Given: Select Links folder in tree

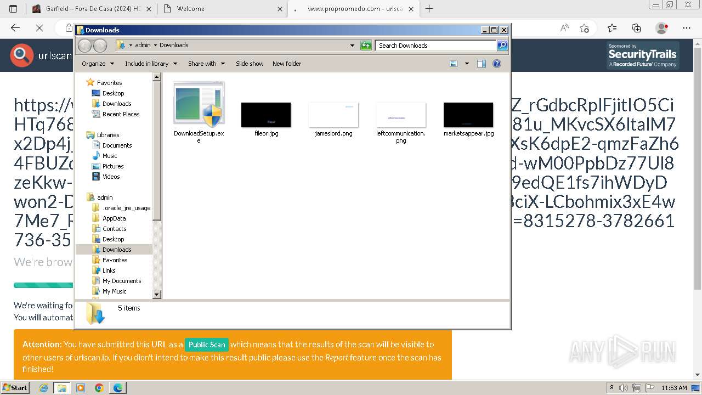Looking at the screenshot, I should click(x=109, y=270).
